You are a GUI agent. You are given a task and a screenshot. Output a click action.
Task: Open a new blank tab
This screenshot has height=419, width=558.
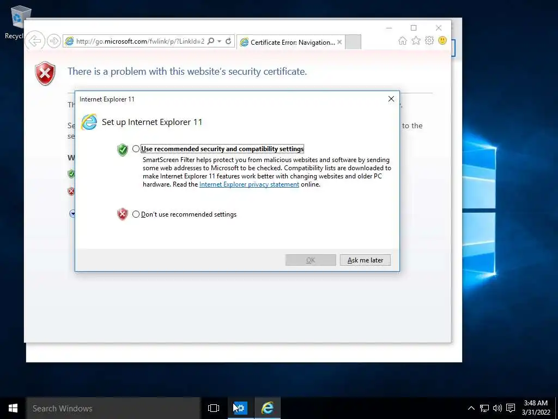pyautogui.click(x=353, y=42)
